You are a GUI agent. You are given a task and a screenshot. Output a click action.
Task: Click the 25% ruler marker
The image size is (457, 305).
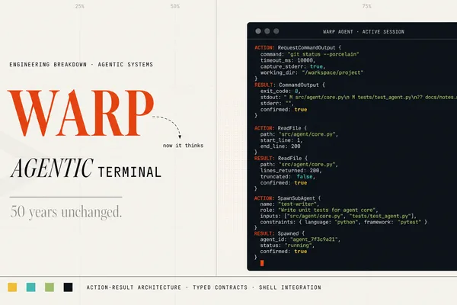click(79, 6)
